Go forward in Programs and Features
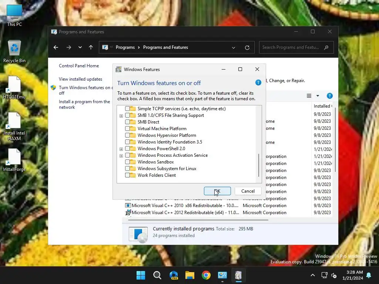The image size is (379, 284). coord(68,47)
